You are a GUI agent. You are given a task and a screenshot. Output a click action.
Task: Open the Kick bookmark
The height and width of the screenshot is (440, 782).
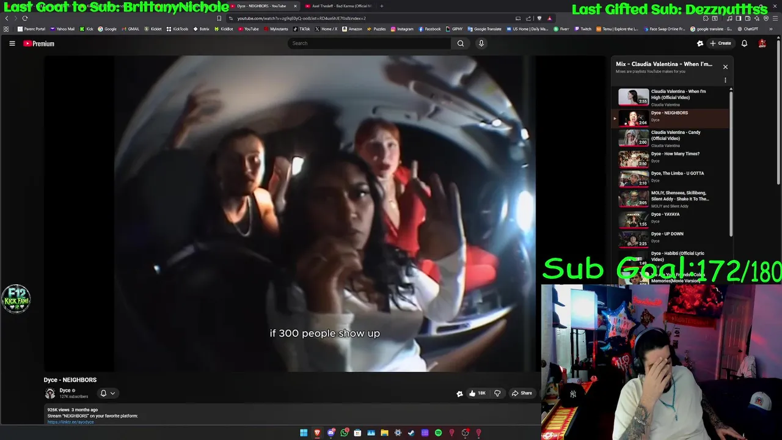pos(86,29)
